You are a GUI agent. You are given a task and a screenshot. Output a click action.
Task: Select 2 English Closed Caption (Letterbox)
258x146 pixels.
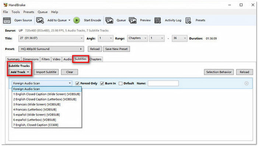tap(47, 99)
